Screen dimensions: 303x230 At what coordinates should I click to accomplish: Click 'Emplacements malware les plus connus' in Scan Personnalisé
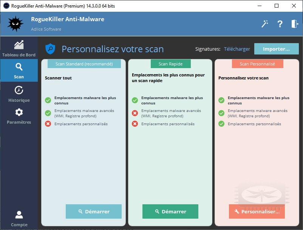tap(258, 100)
